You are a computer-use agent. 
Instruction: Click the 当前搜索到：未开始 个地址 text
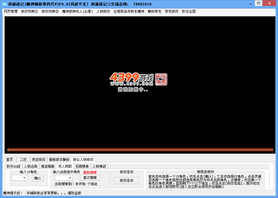point(76,184)
